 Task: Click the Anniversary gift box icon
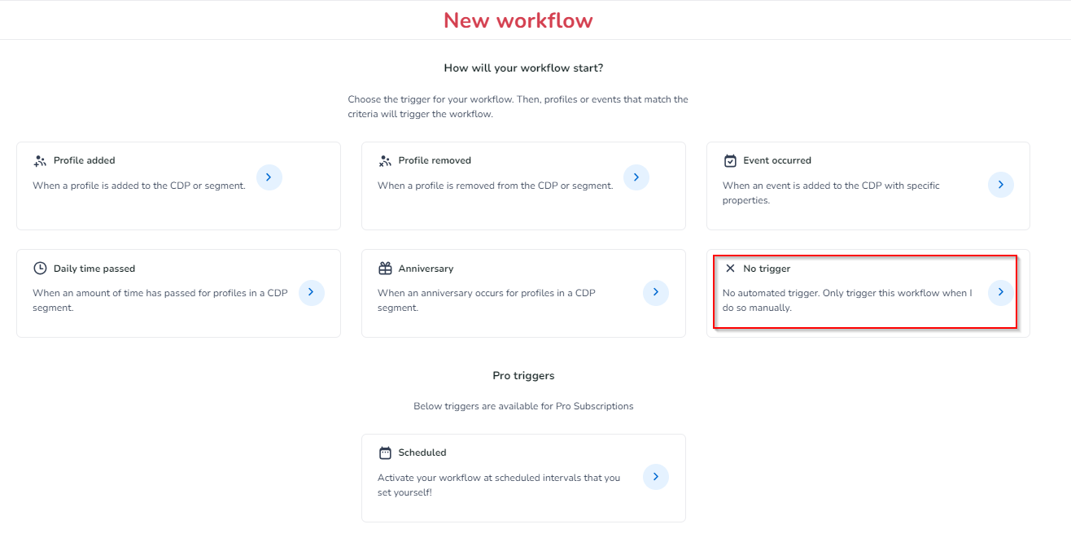coord(385,269)
